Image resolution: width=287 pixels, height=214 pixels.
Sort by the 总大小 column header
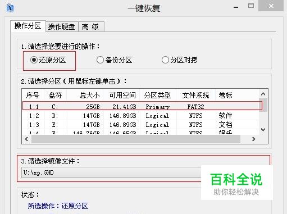85,95
